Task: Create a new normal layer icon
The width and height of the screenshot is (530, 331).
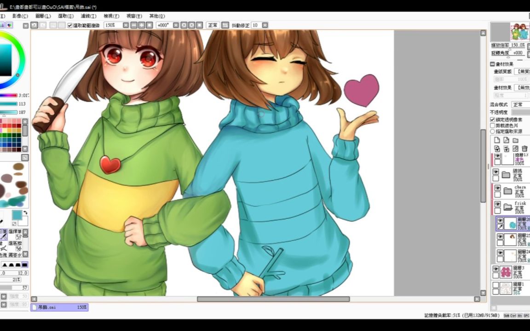Action: click(x=497, y=140)
